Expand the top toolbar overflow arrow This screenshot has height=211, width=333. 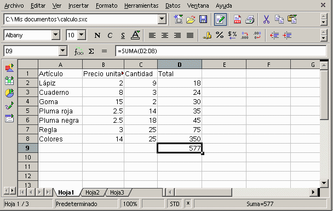324,22
